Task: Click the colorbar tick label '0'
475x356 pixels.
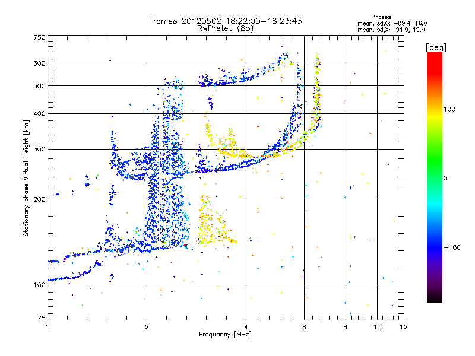Action: coord(445,178)
